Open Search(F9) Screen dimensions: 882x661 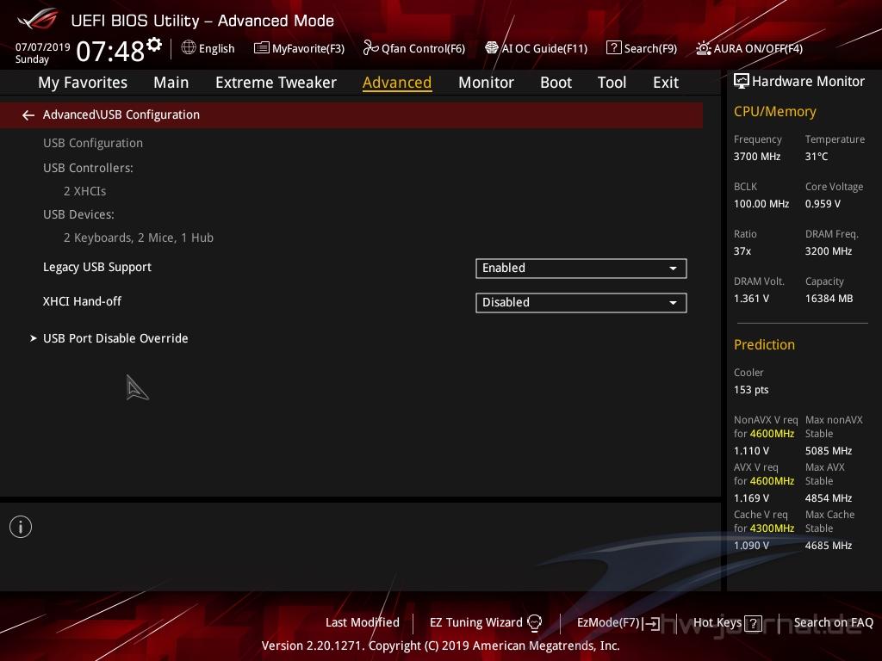[642, 48]
